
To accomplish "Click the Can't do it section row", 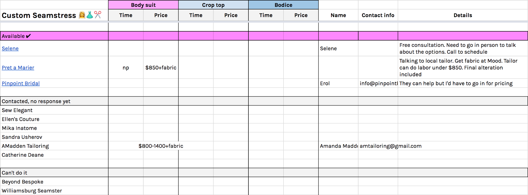I will [x=15, y=173].
